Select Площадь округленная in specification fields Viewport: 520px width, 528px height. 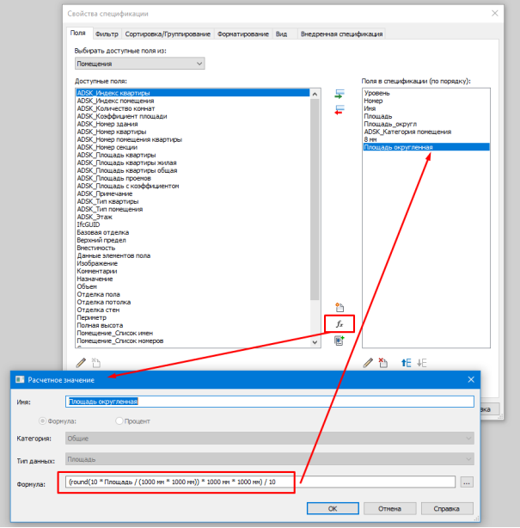426,147
